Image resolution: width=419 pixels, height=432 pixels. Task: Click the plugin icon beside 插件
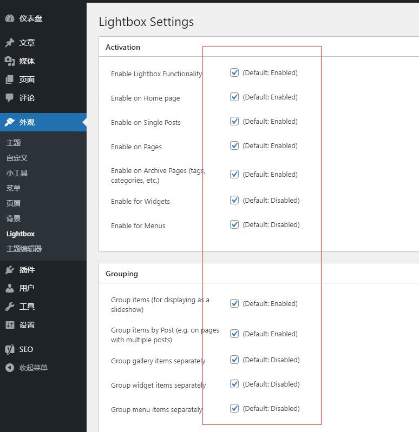tap(10, 270)
